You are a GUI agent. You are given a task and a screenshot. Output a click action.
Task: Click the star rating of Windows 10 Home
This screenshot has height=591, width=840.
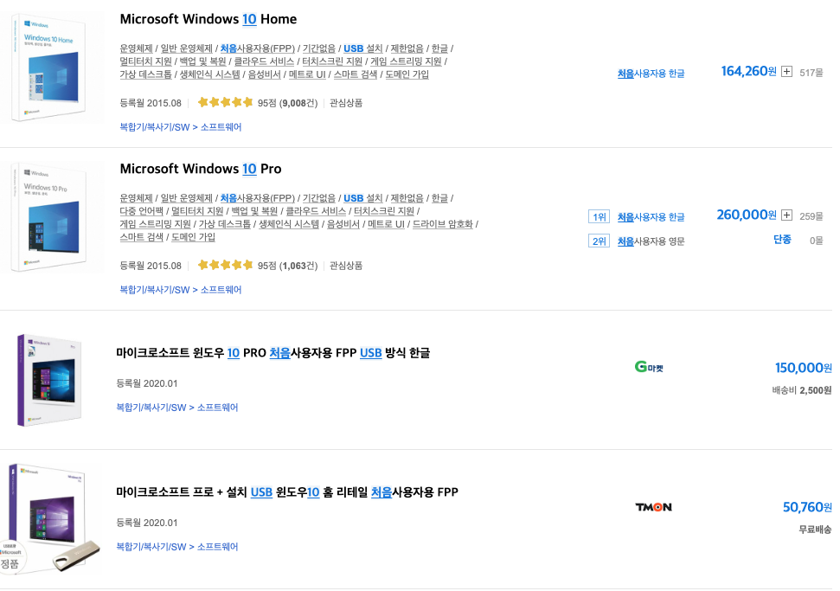pos(225,102)
